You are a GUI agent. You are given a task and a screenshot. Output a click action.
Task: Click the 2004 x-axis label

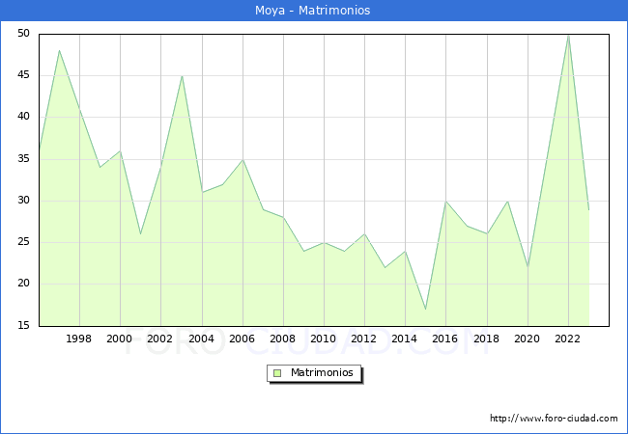(202, 339)
